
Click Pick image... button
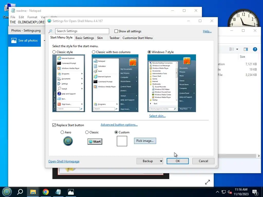pyautogui.click(x=145, y=141)
